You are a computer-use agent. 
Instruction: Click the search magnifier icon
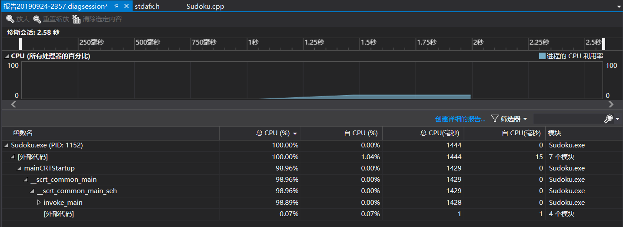[608, 119]
